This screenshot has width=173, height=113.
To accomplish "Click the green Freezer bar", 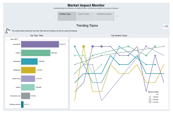I will click(36, 53).
